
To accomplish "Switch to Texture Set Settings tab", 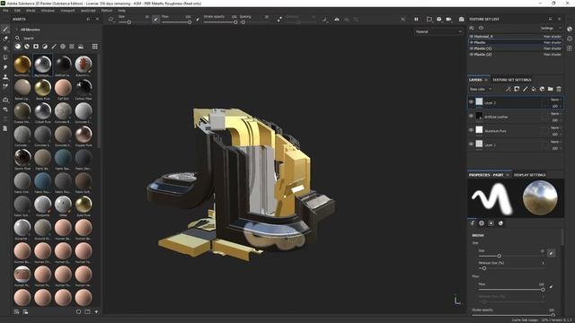I will (x=511, y=80).
